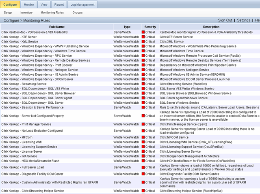This screenshot has height=194, width=260.
Task: Click red severity icon for QFARM rule row
Action: coord(143,182)
